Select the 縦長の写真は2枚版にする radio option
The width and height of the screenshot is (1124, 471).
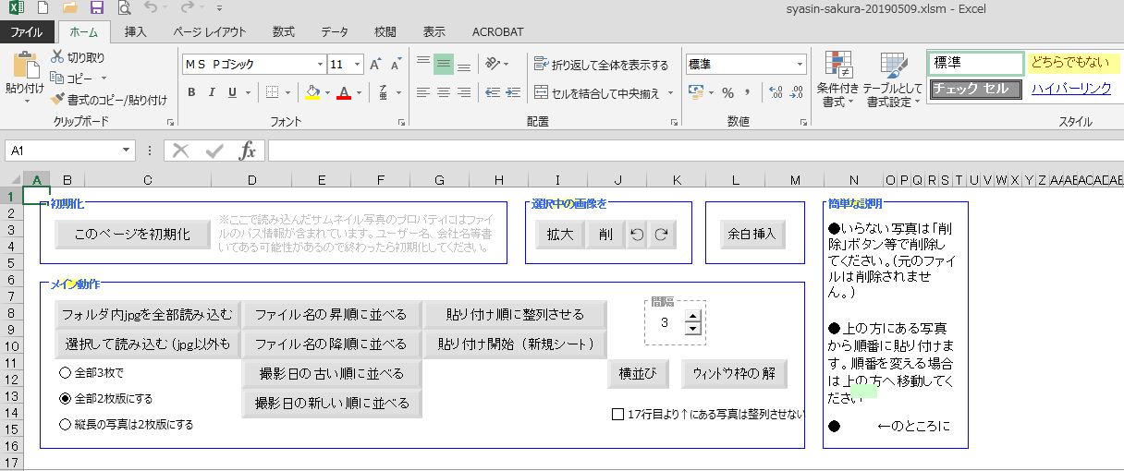pos(65,425)
